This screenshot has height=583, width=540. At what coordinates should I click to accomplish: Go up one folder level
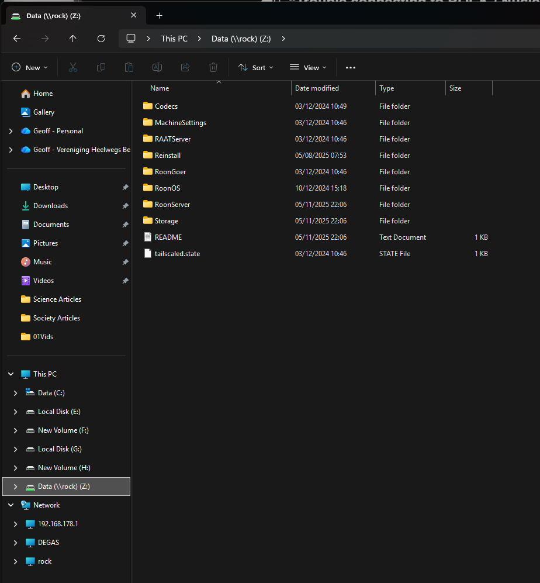click(x=73, y=39)
